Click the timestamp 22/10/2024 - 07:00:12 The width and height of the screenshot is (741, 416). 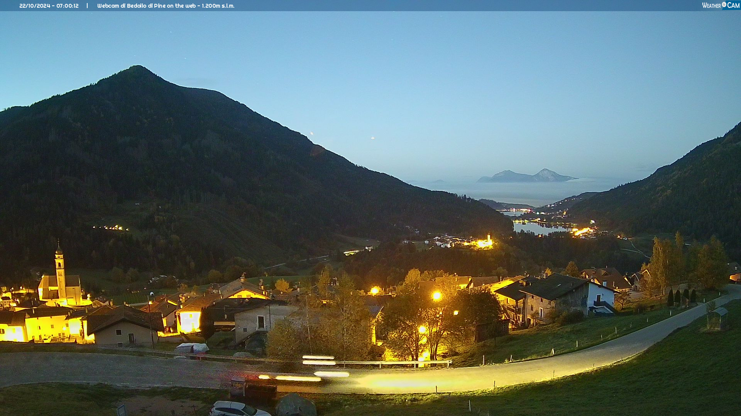[49, 6]
